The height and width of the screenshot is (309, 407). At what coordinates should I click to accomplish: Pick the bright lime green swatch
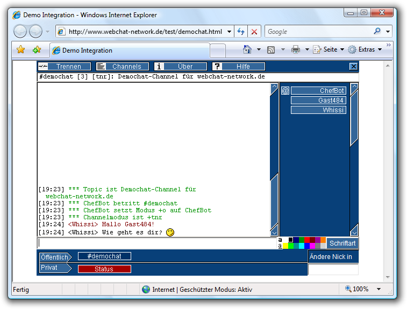(x=291, y=246)
